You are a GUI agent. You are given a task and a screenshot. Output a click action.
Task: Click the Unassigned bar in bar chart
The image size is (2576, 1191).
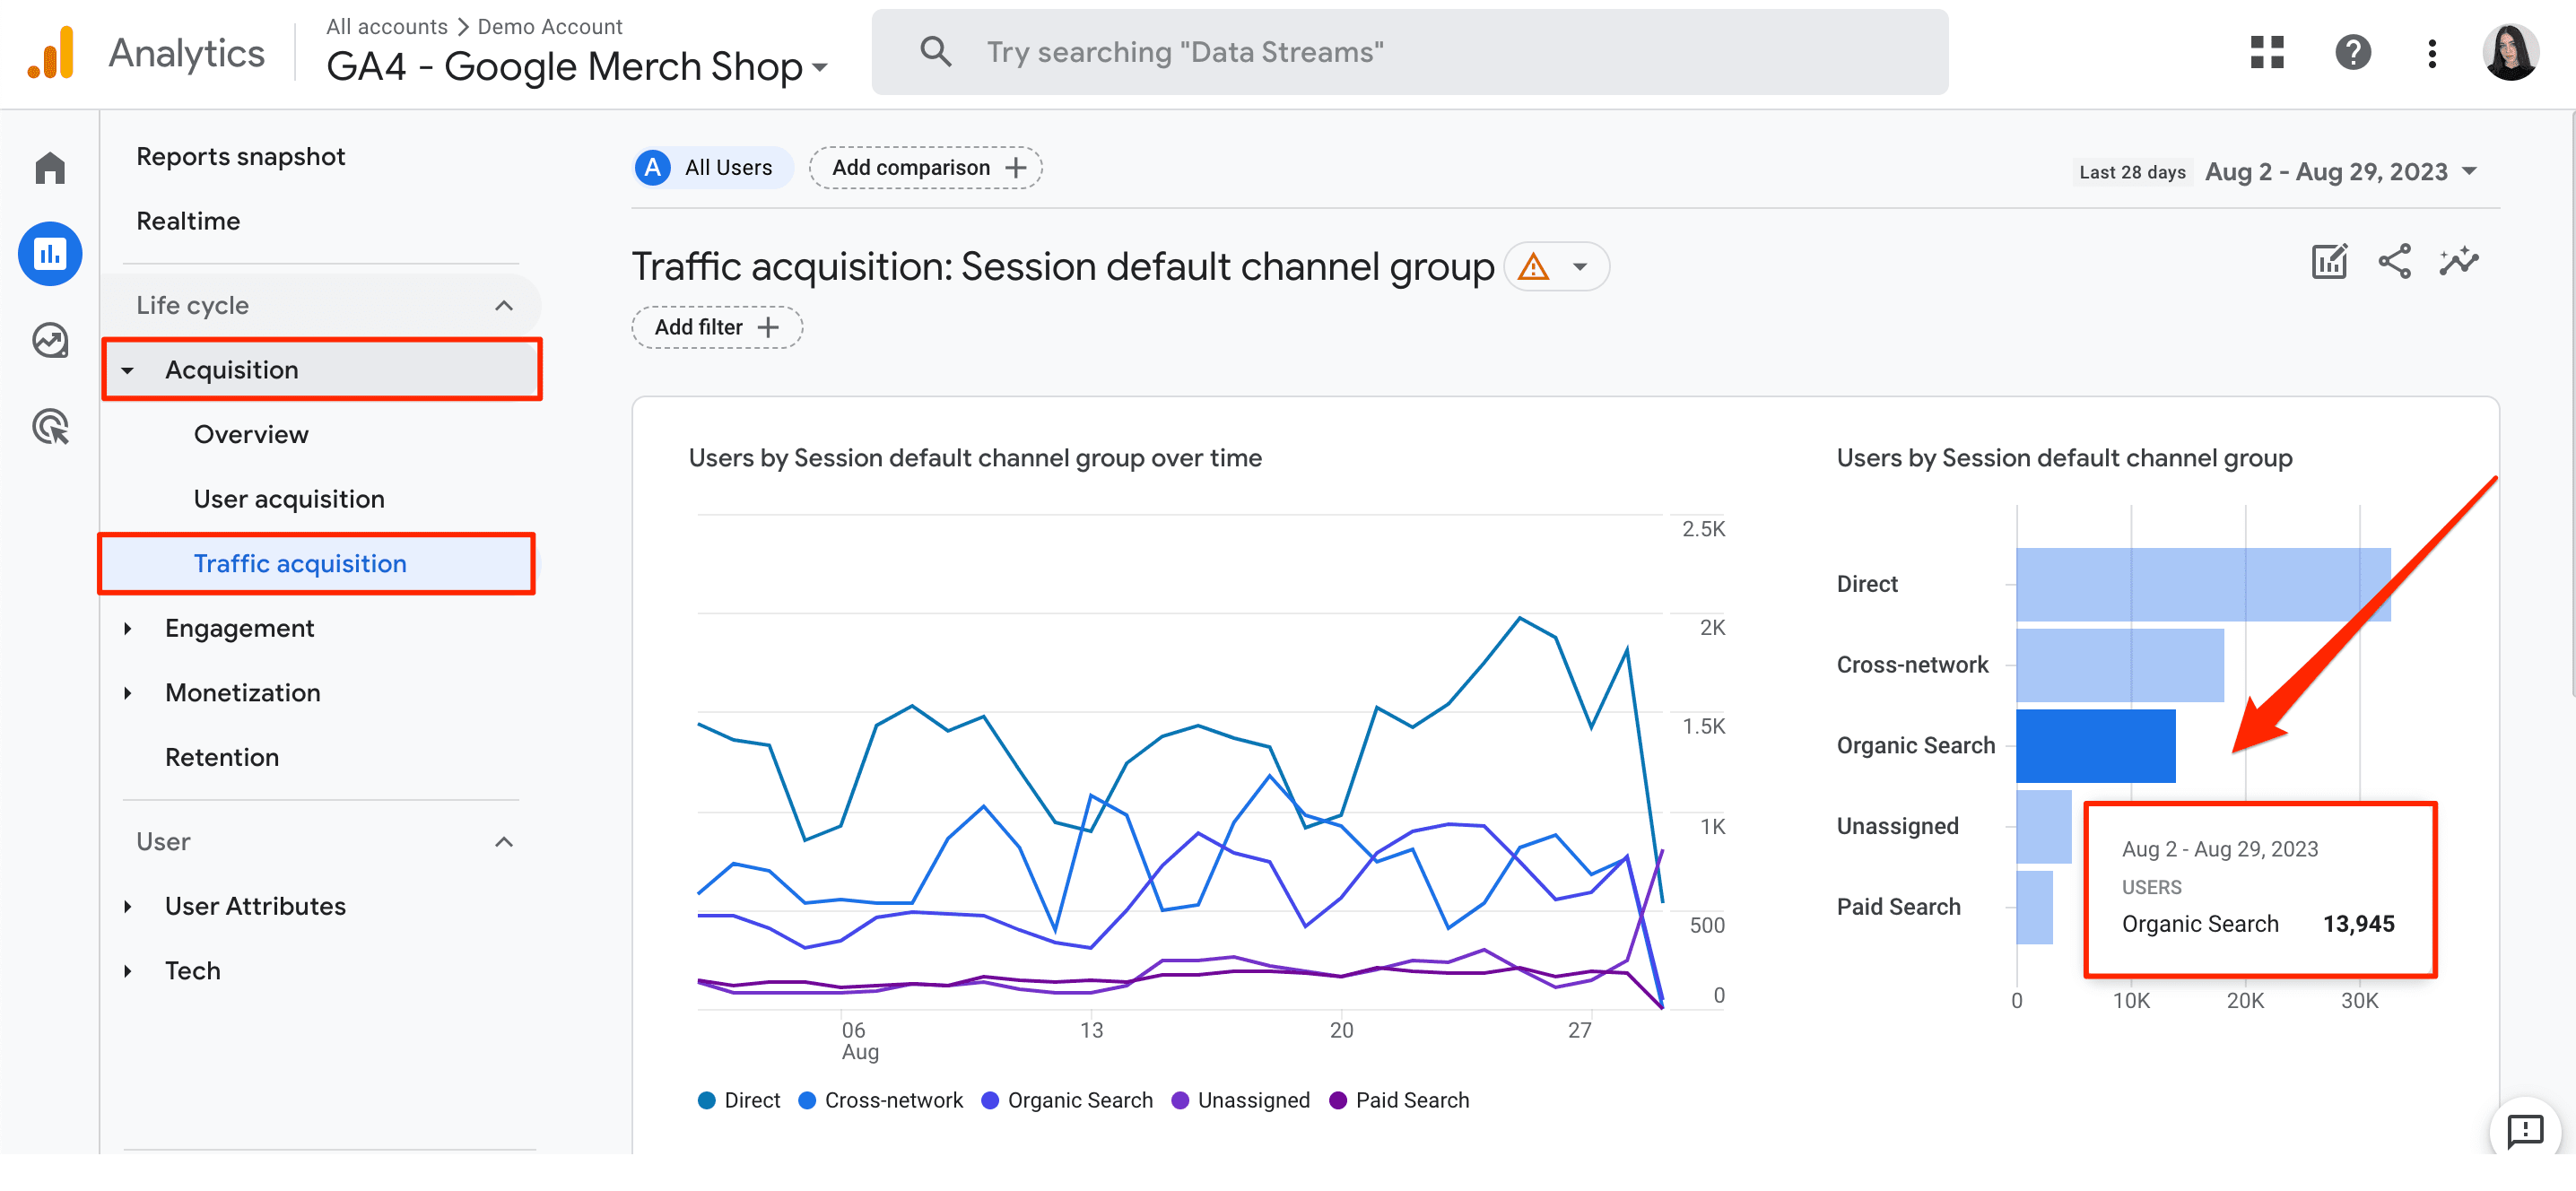click(x=2043, y=826)
